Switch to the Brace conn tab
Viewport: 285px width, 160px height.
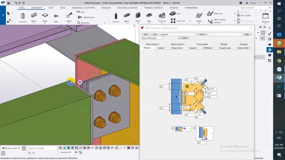pyautogui.click(x=177, y=48)
